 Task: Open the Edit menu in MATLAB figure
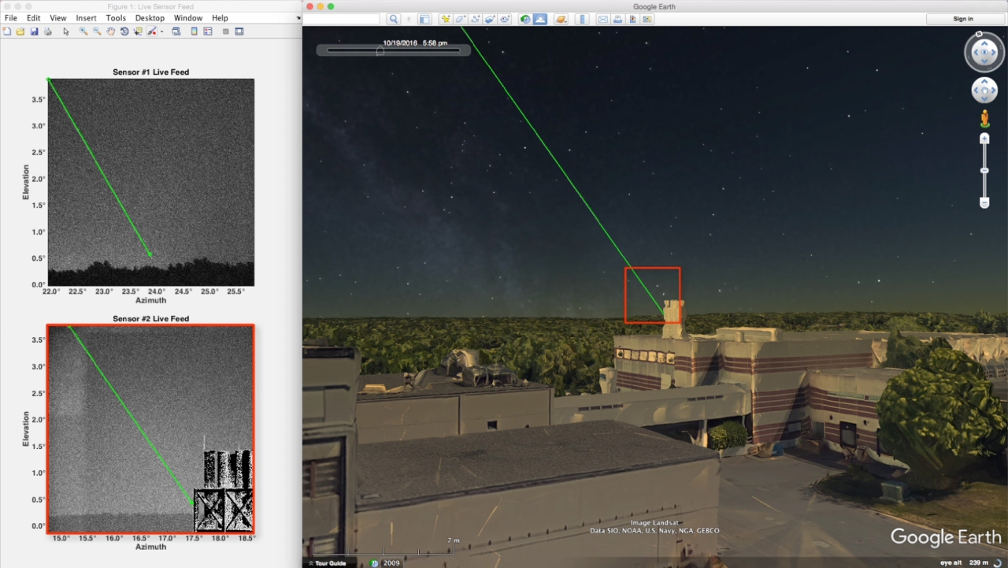click(33, 17)
